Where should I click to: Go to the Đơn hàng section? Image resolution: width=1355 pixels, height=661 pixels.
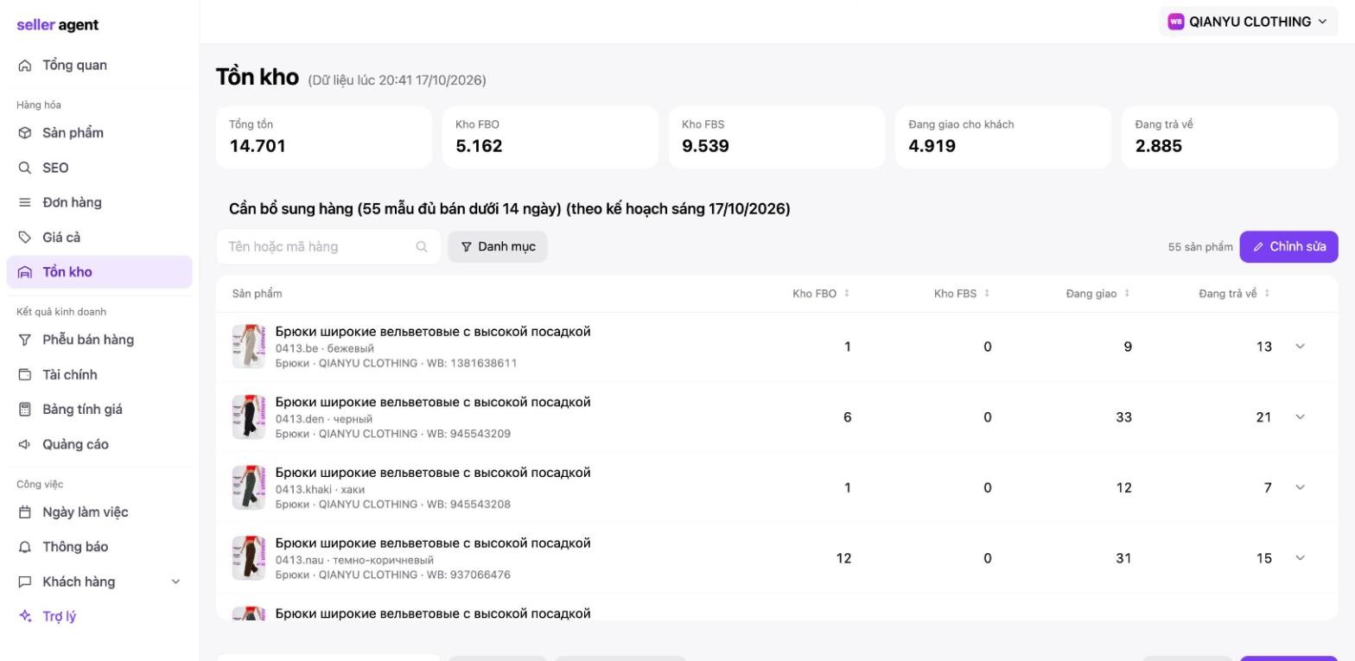[99, 202]
